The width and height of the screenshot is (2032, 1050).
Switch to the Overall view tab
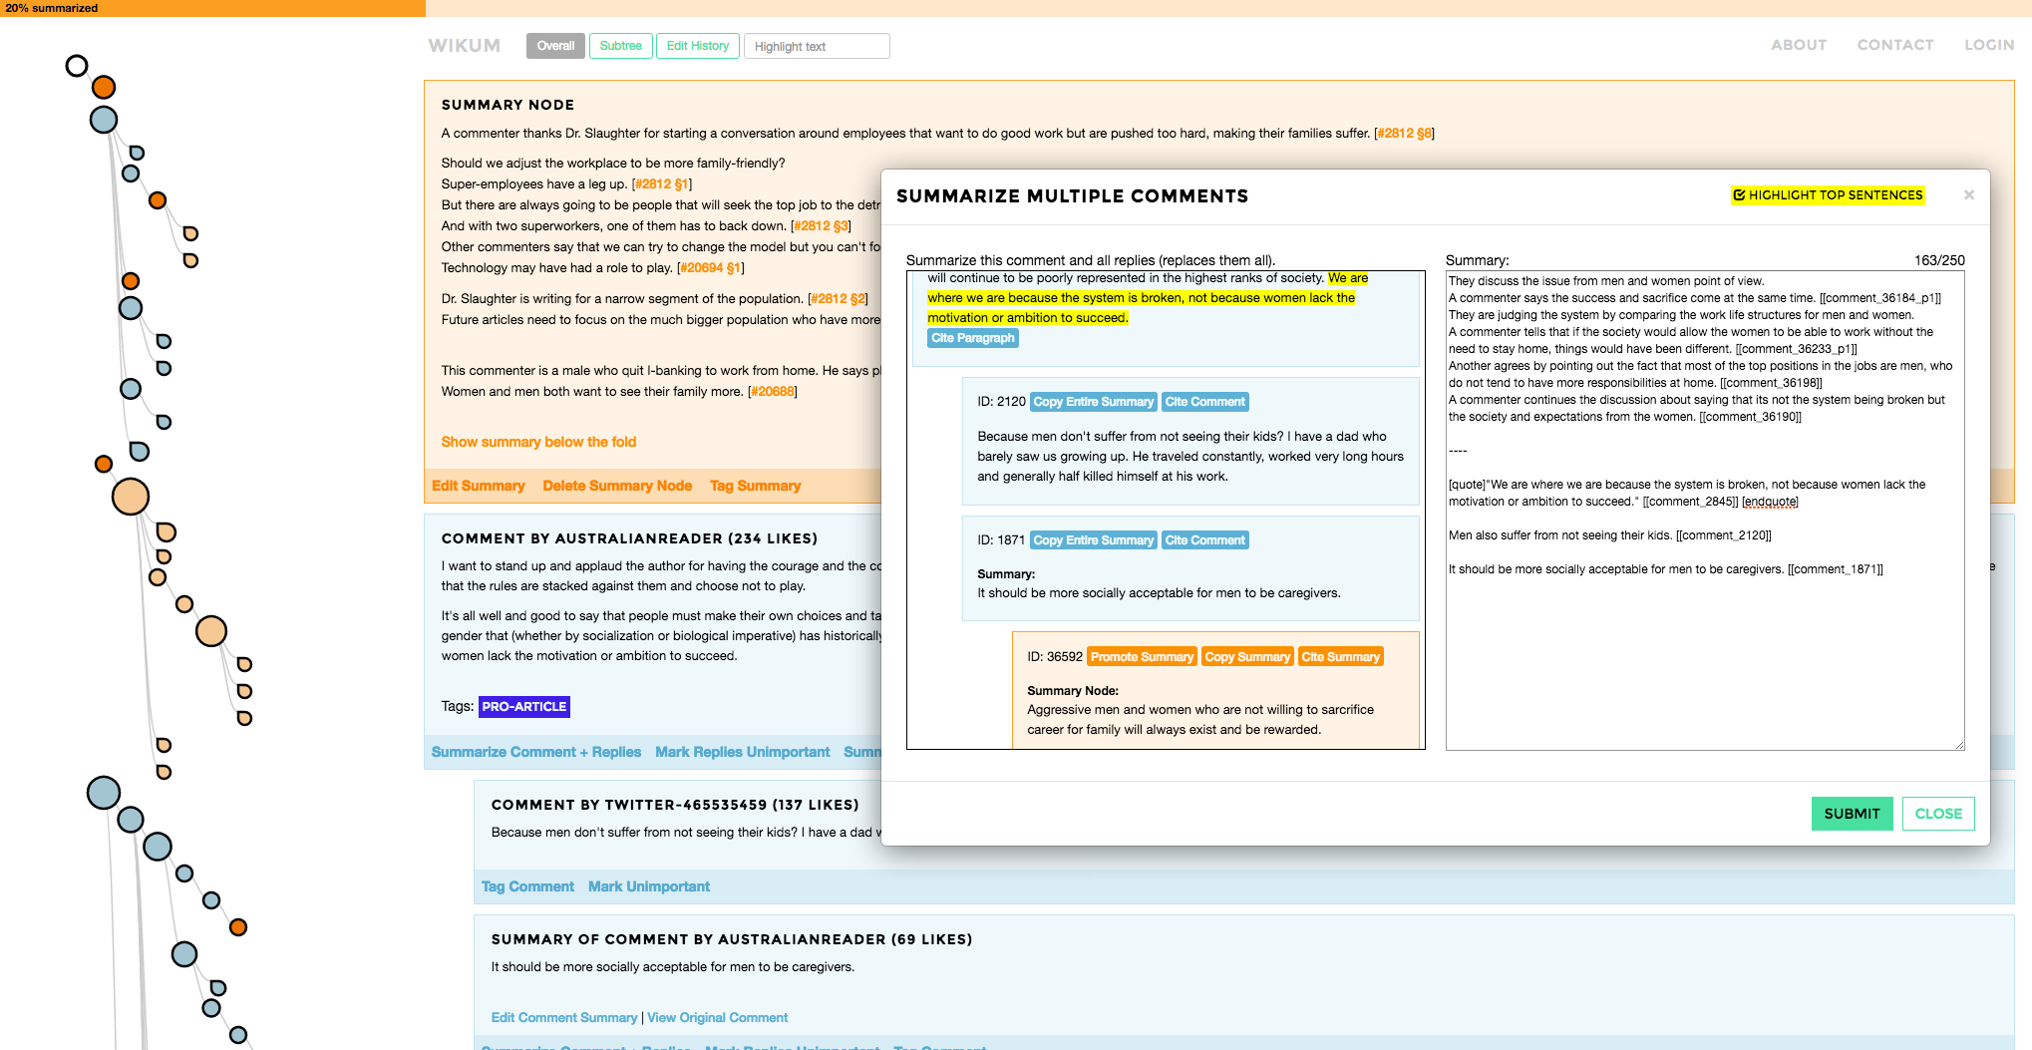coord(555,46)
